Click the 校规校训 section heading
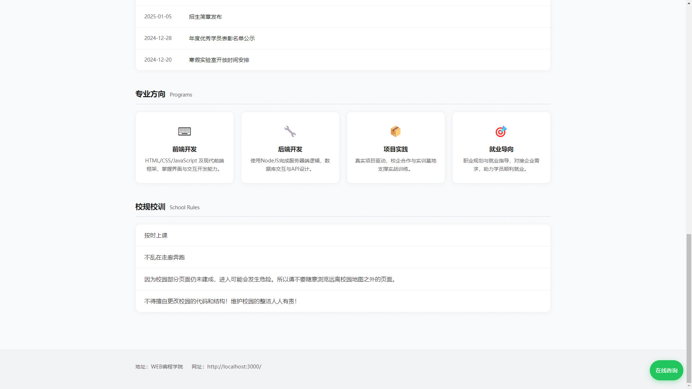Viewport: 692px width, 389px height. click(150, 207)
